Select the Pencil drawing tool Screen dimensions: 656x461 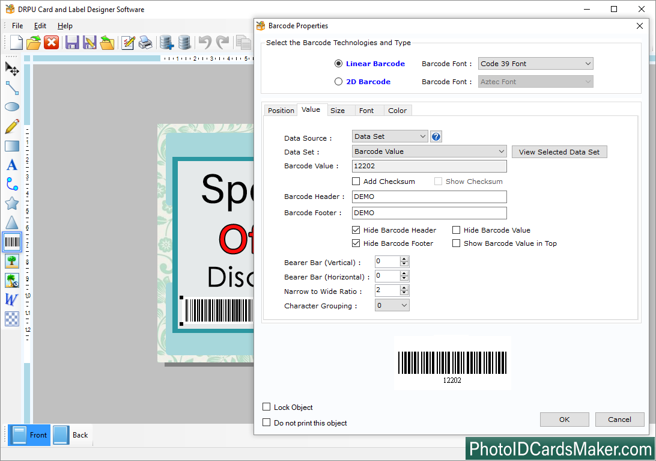click(x=12, y=126)
